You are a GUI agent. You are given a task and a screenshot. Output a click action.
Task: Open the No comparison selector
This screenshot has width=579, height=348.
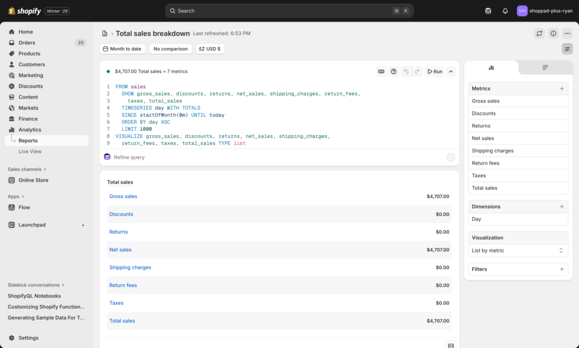click(171, 49)
